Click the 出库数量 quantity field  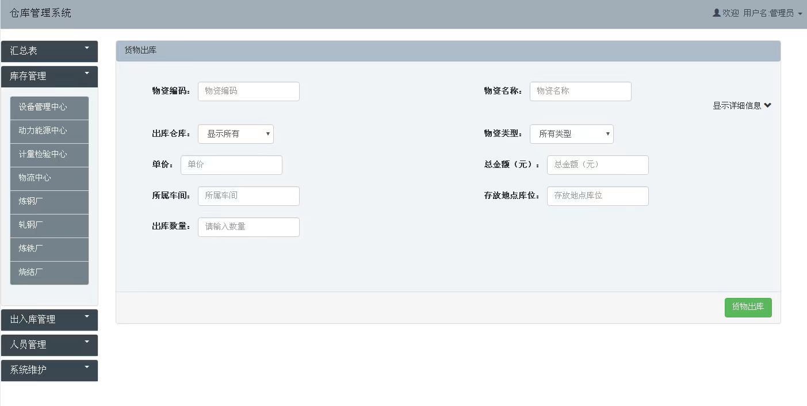(x=248, y=227)
